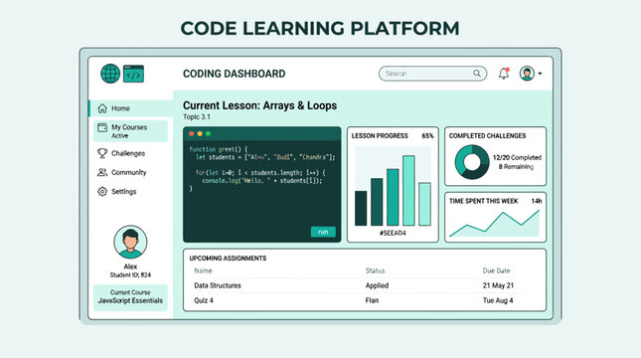Click the 14h time value
The height and width of the screenshot is (358, 641).
[537, 201]
